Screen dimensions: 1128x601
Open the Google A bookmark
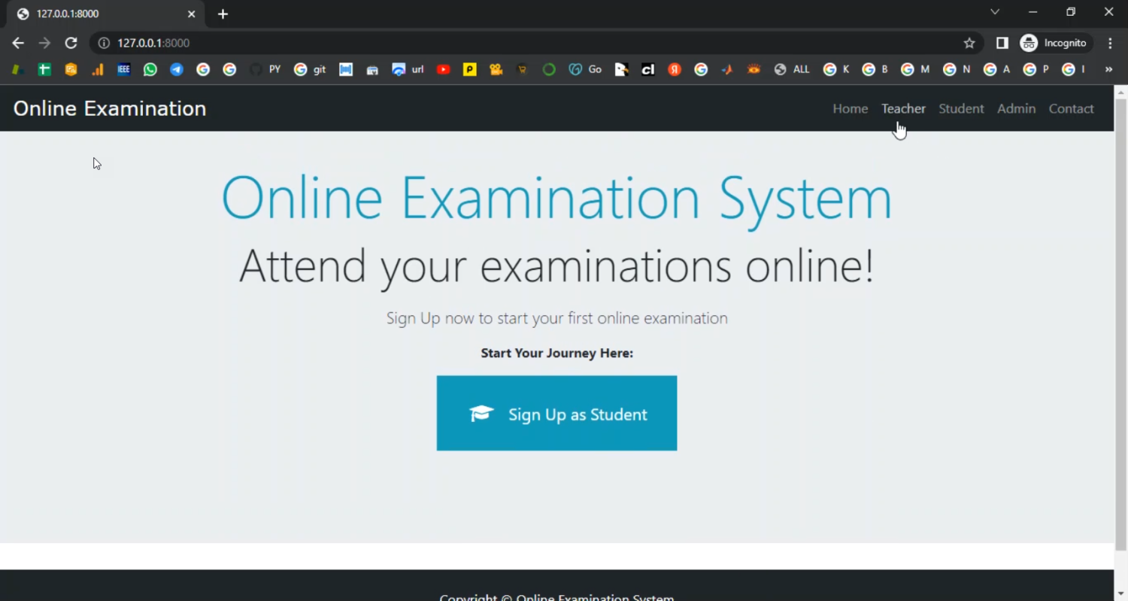tap(997, 69)
